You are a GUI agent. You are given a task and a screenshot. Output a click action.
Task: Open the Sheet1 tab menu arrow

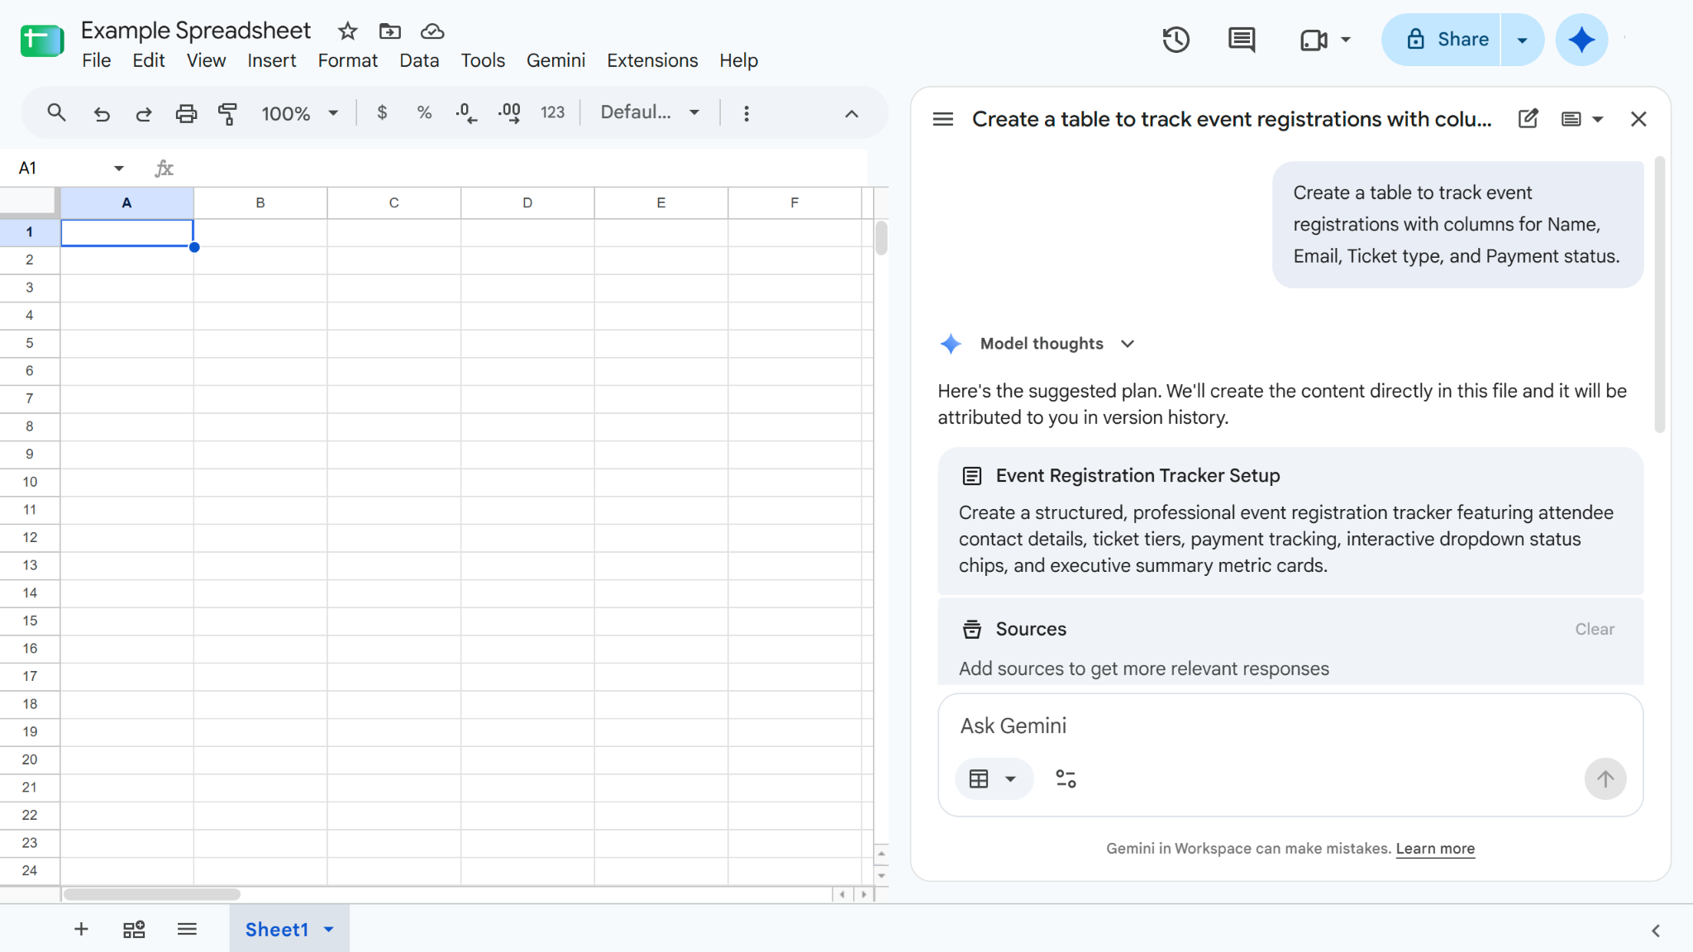click(329, 930)
